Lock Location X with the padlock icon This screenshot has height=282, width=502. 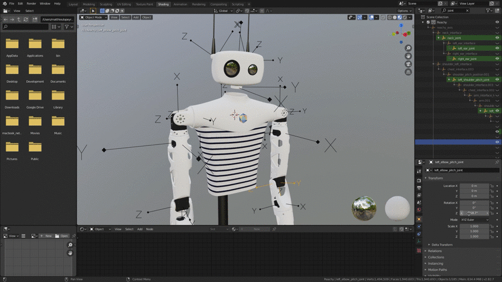[x=492, y=186]
